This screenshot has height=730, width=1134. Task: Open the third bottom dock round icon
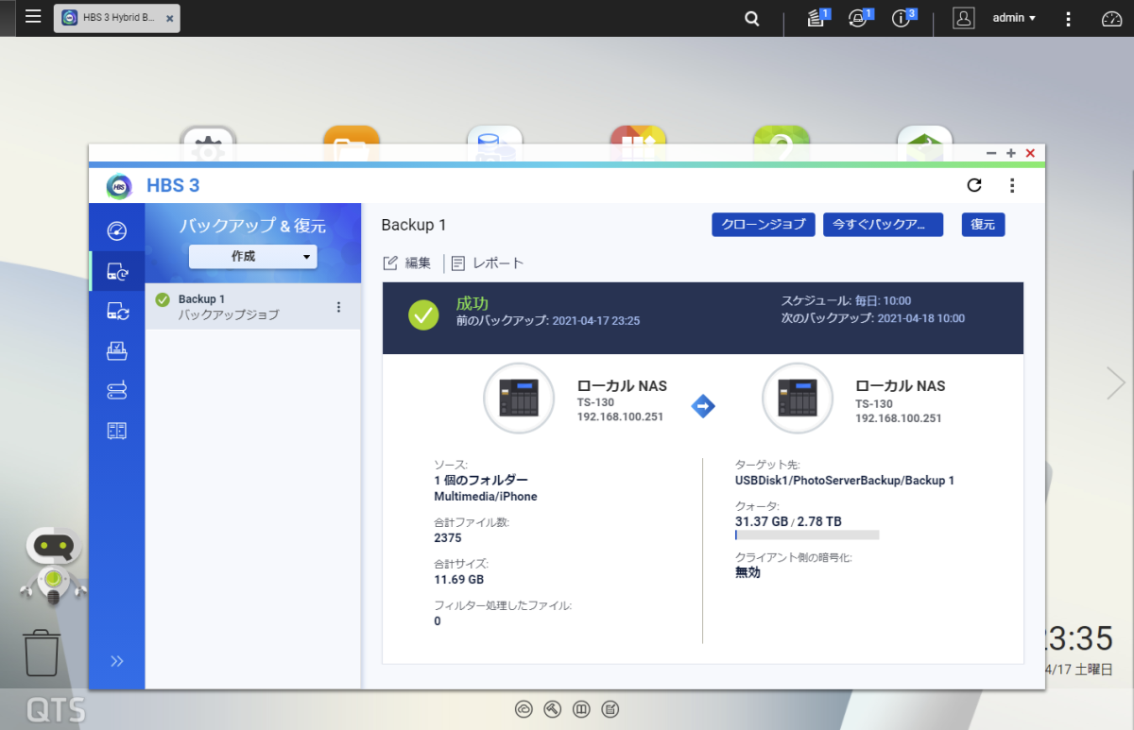(582, 708)
